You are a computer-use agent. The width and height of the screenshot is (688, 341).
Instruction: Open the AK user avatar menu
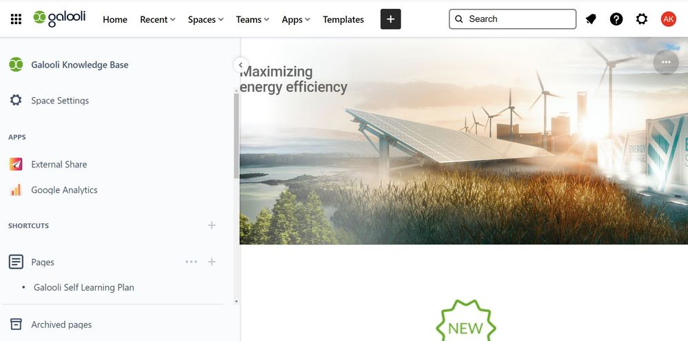click(x=668, y=19)
